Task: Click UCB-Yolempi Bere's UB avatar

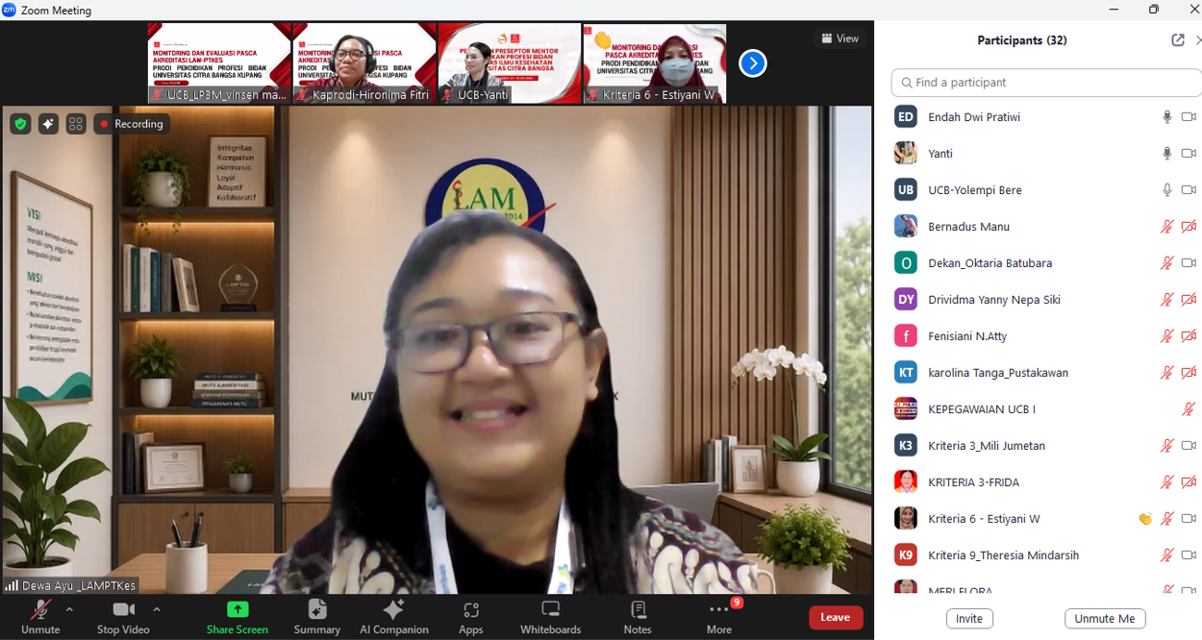Action: pyautogui.click(x=905, y=190)
